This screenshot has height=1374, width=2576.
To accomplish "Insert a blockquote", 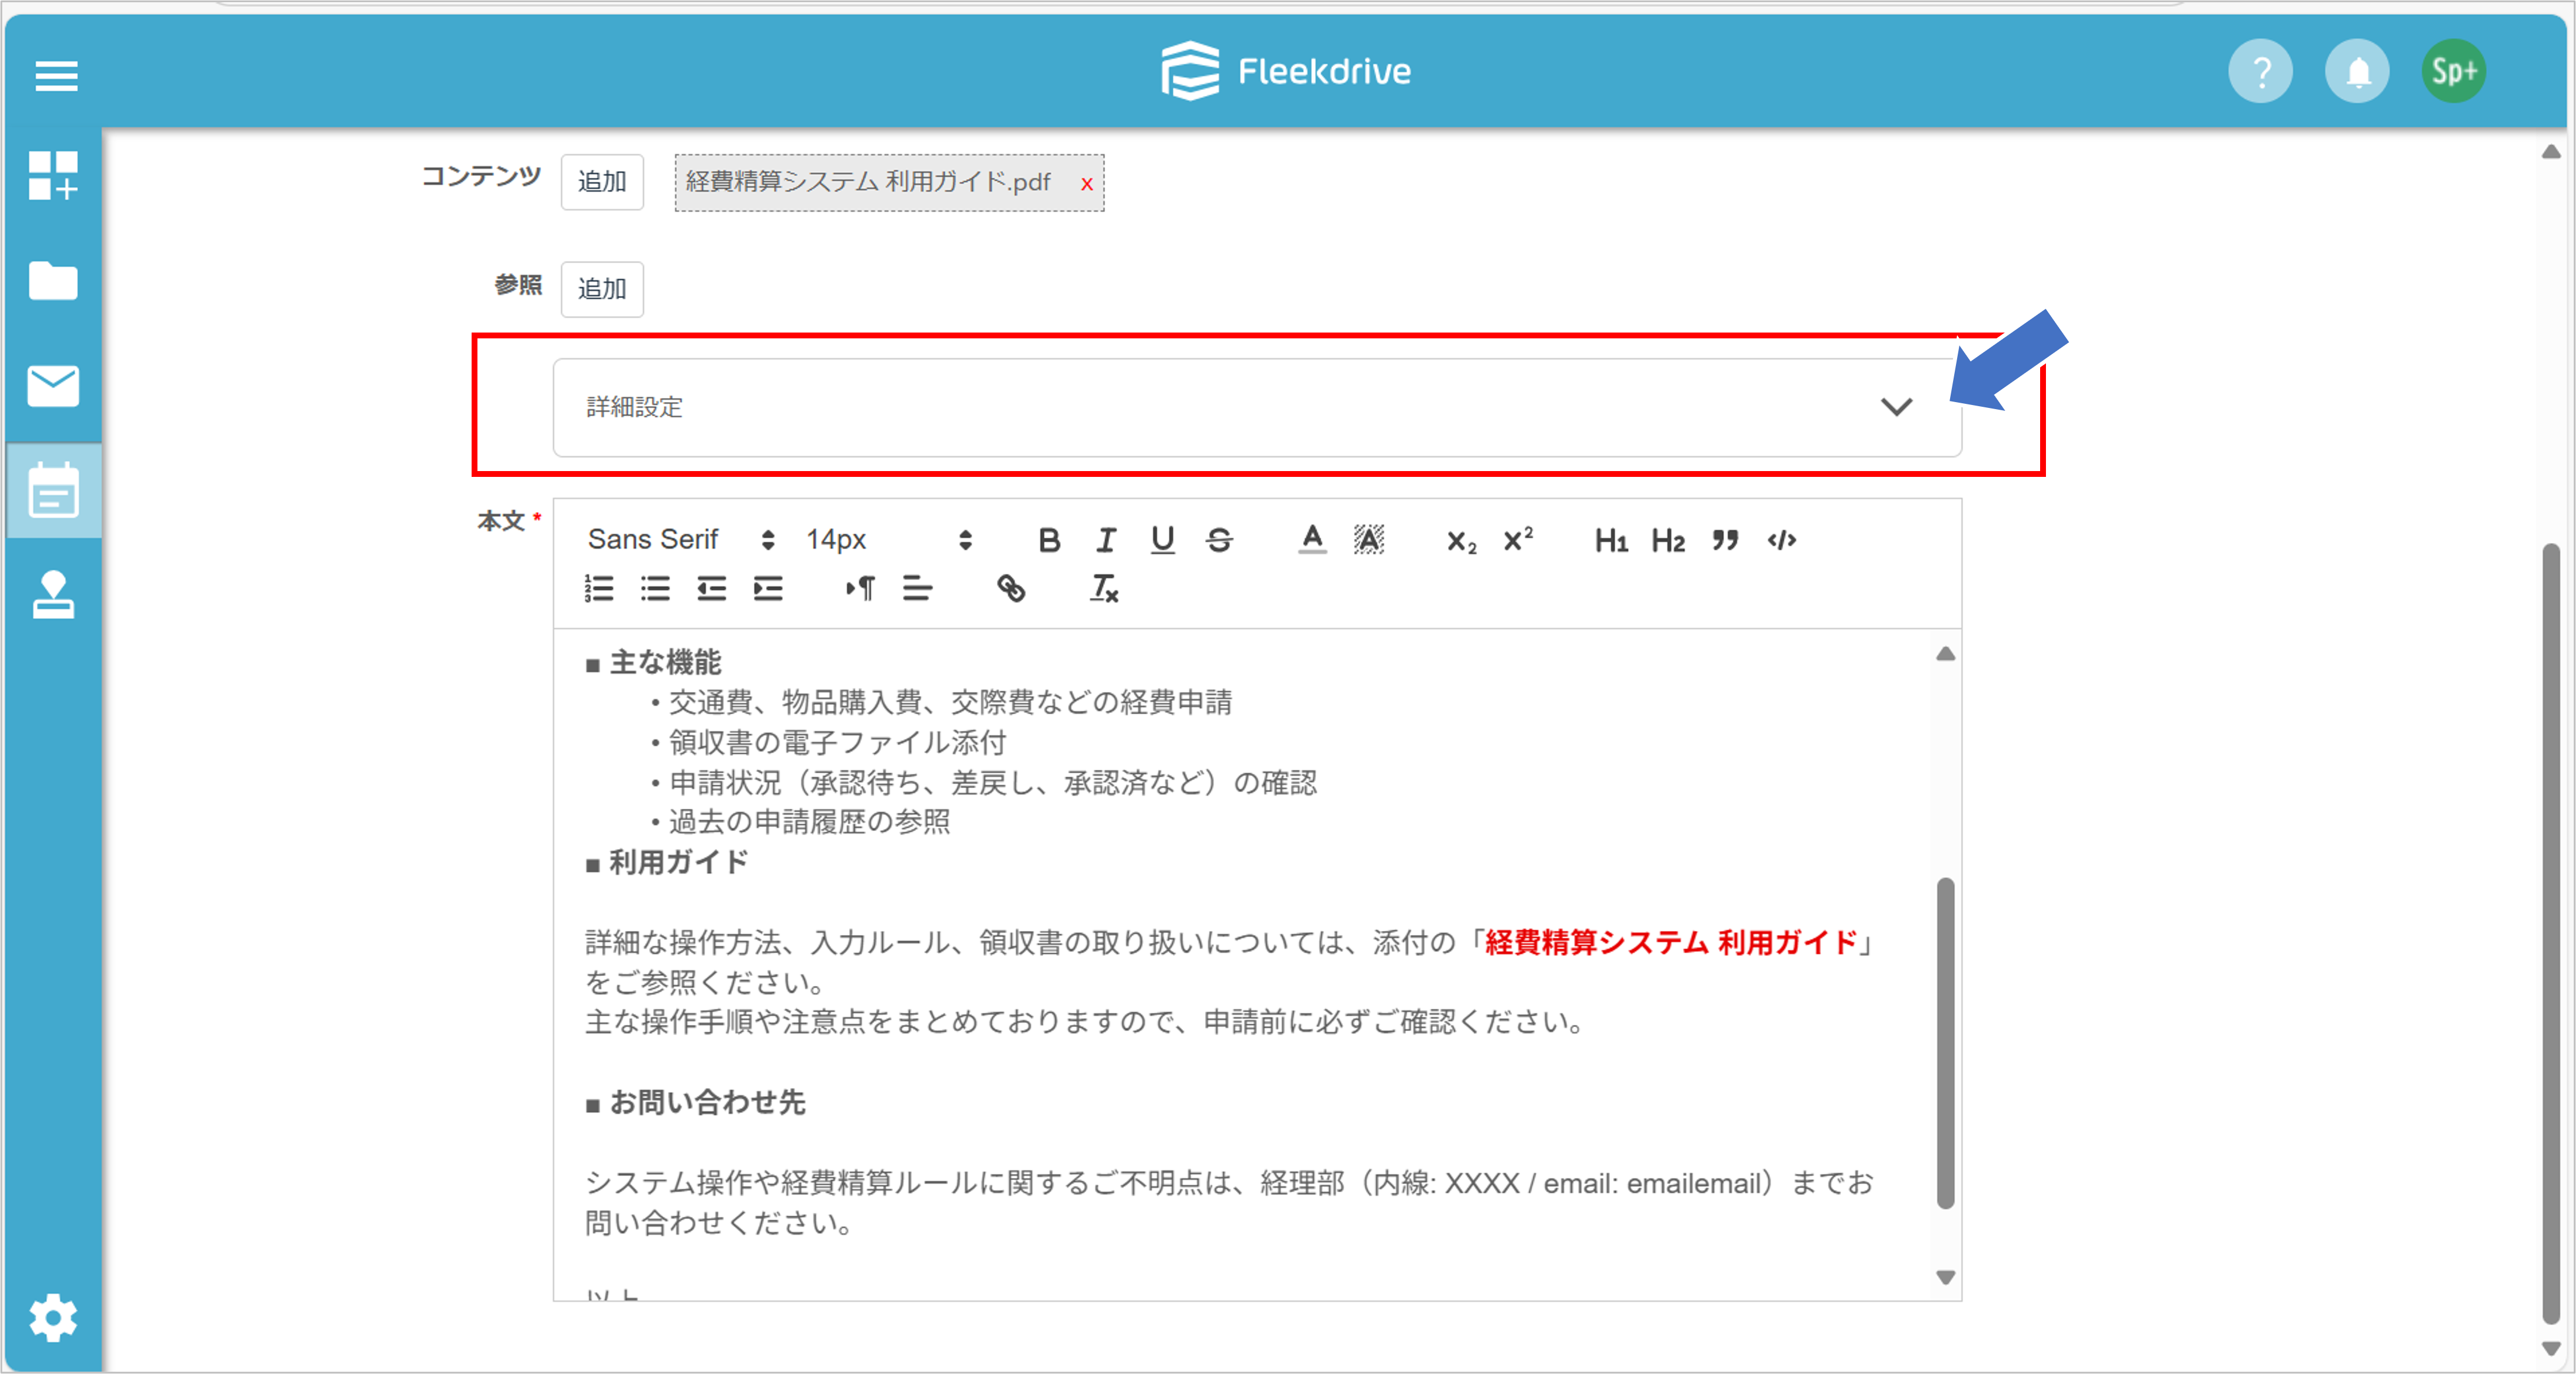I will tap(1725, 540).
